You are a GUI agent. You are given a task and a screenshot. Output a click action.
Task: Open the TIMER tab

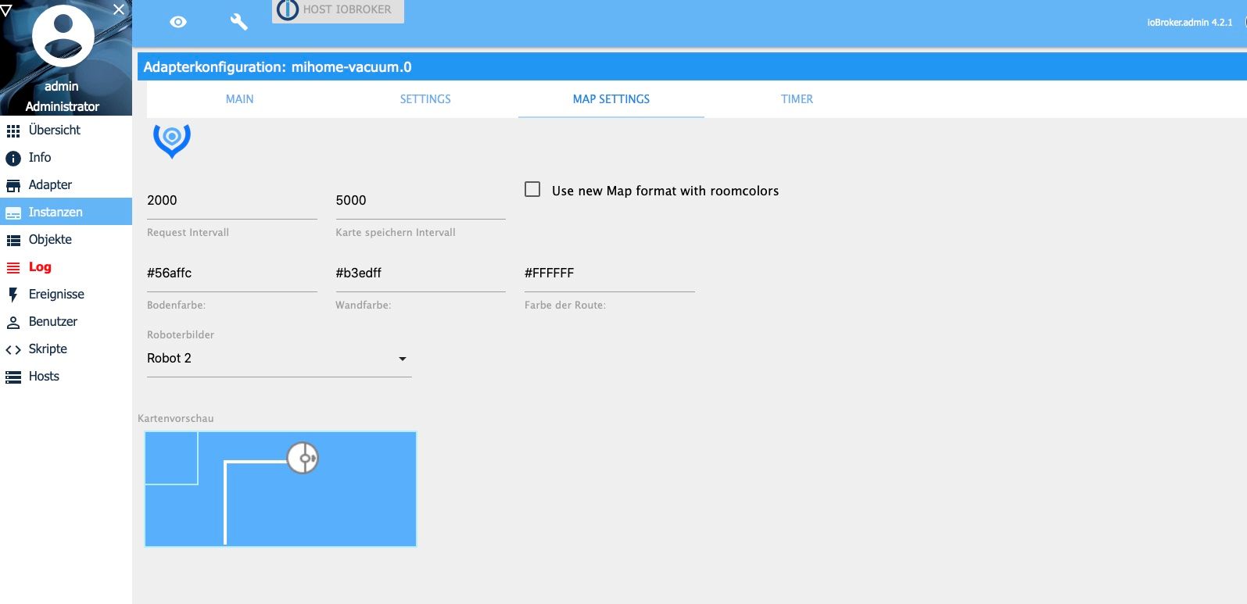(797, 99)
